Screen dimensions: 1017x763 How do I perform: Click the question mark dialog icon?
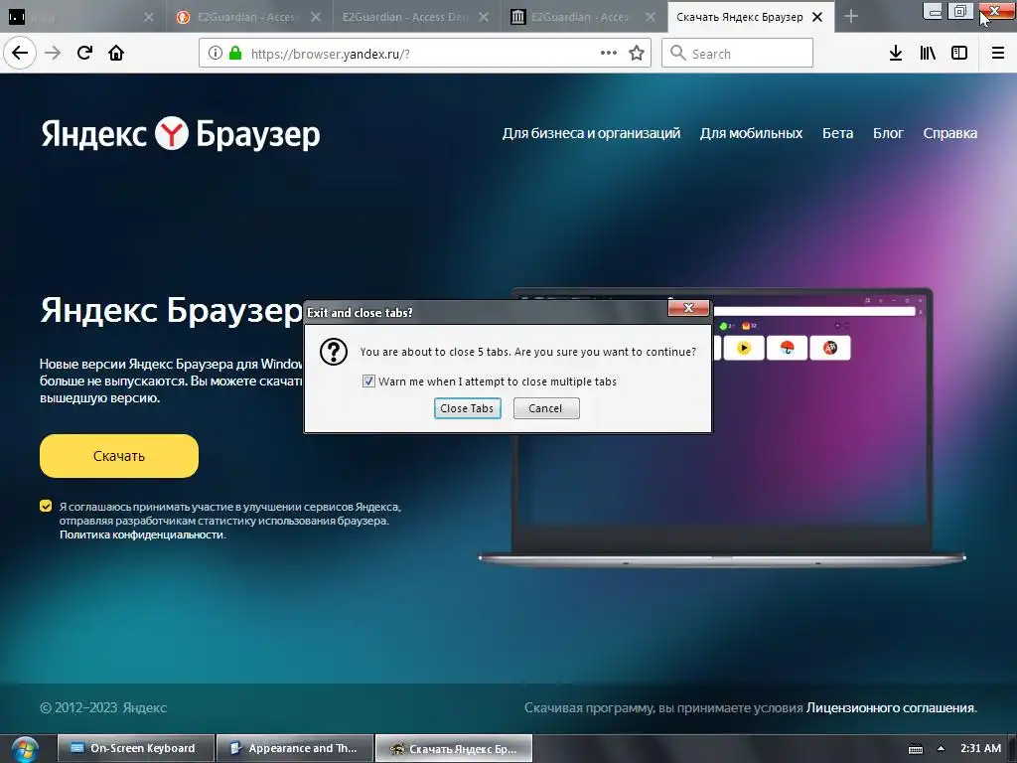(x=334, y=352)
